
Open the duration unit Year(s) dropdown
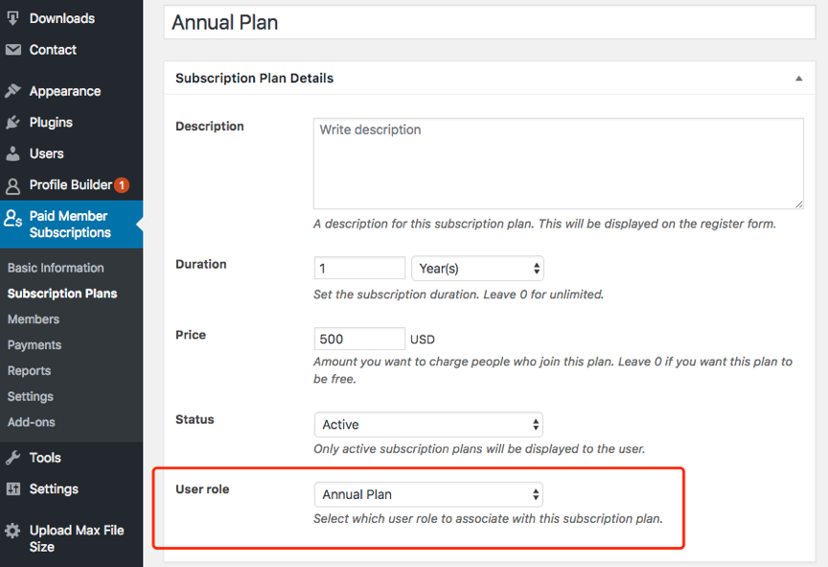pos(477,269)
